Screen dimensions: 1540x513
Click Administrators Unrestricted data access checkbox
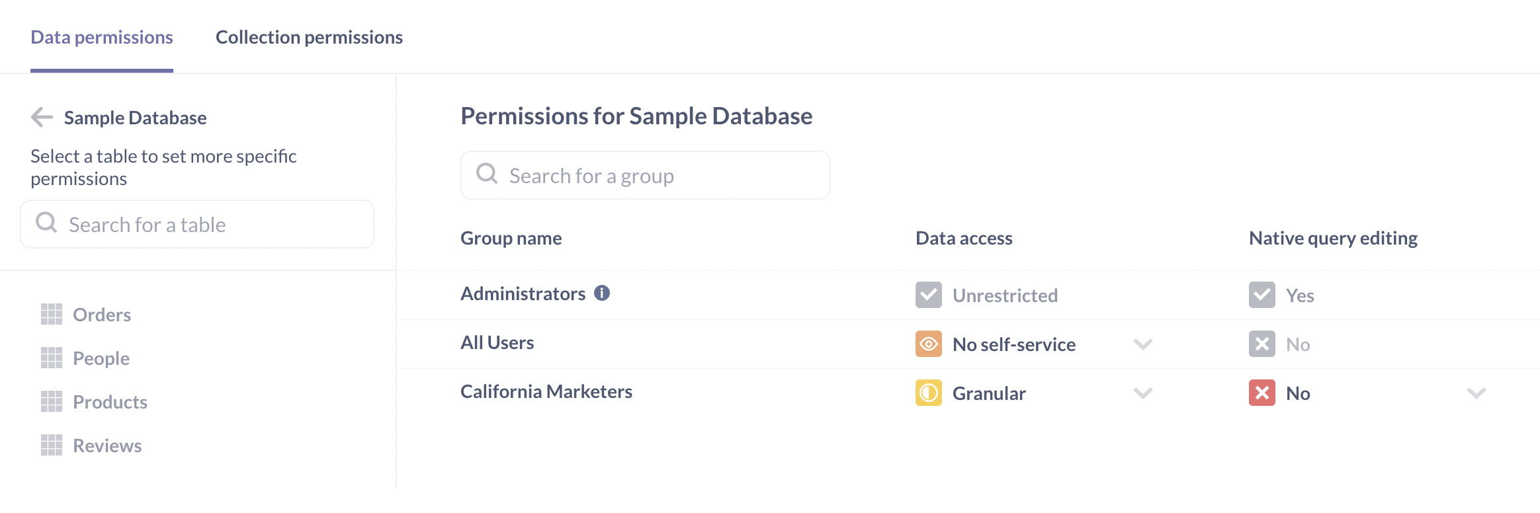929,295
